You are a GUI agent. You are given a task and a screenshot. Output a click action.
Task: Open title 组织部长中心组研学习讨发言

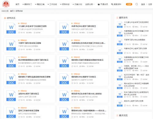pos(84,77)
